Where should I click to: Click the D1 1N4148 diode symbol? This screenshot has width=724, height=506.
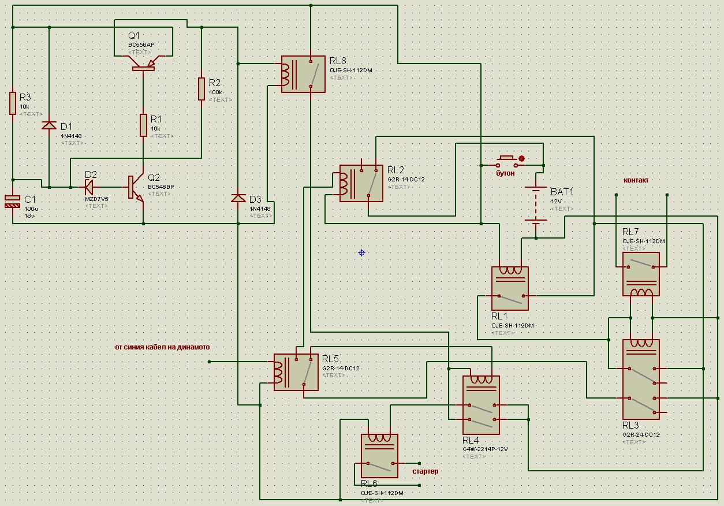[49, 125]
